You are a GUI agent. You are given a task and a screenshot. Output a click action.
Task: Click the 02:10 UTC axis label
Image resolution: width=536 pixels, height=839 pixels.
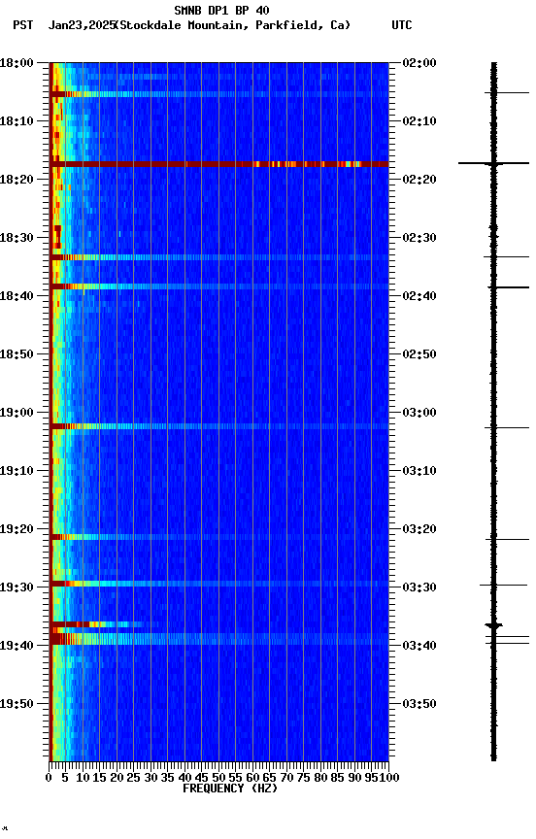coord(419,121)
